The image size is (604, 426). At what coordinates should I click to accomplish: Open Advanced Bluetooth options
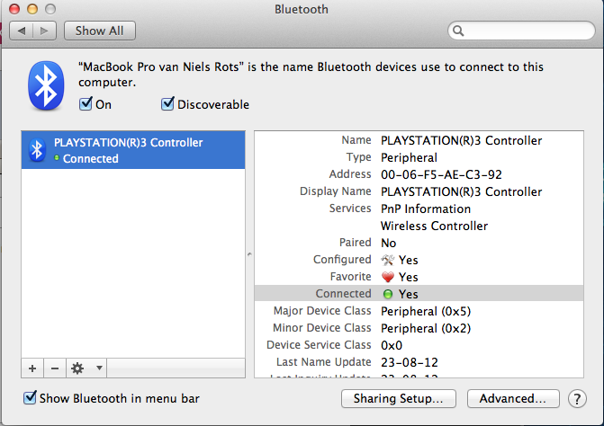coord(512,398)
